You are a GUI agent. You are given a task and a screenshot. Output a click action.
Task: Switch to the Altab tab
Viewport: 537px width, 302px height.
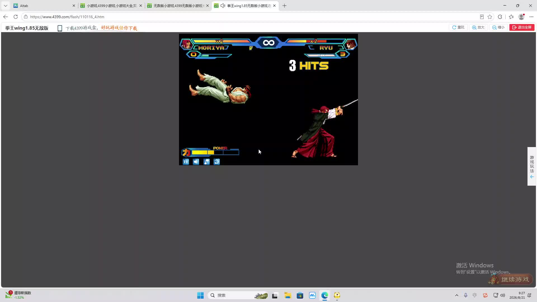(44, 6)
